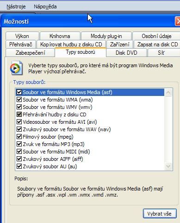Image resolution: width=180 pixels, height=223 pixels.
Task: Toggle Přehrávání hudby z disku CD checkbox
Action: point(19,115)
